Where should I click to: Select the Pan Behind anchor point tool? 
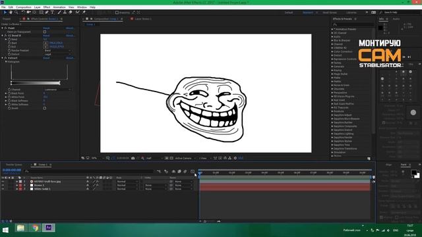tap(34, 13)
